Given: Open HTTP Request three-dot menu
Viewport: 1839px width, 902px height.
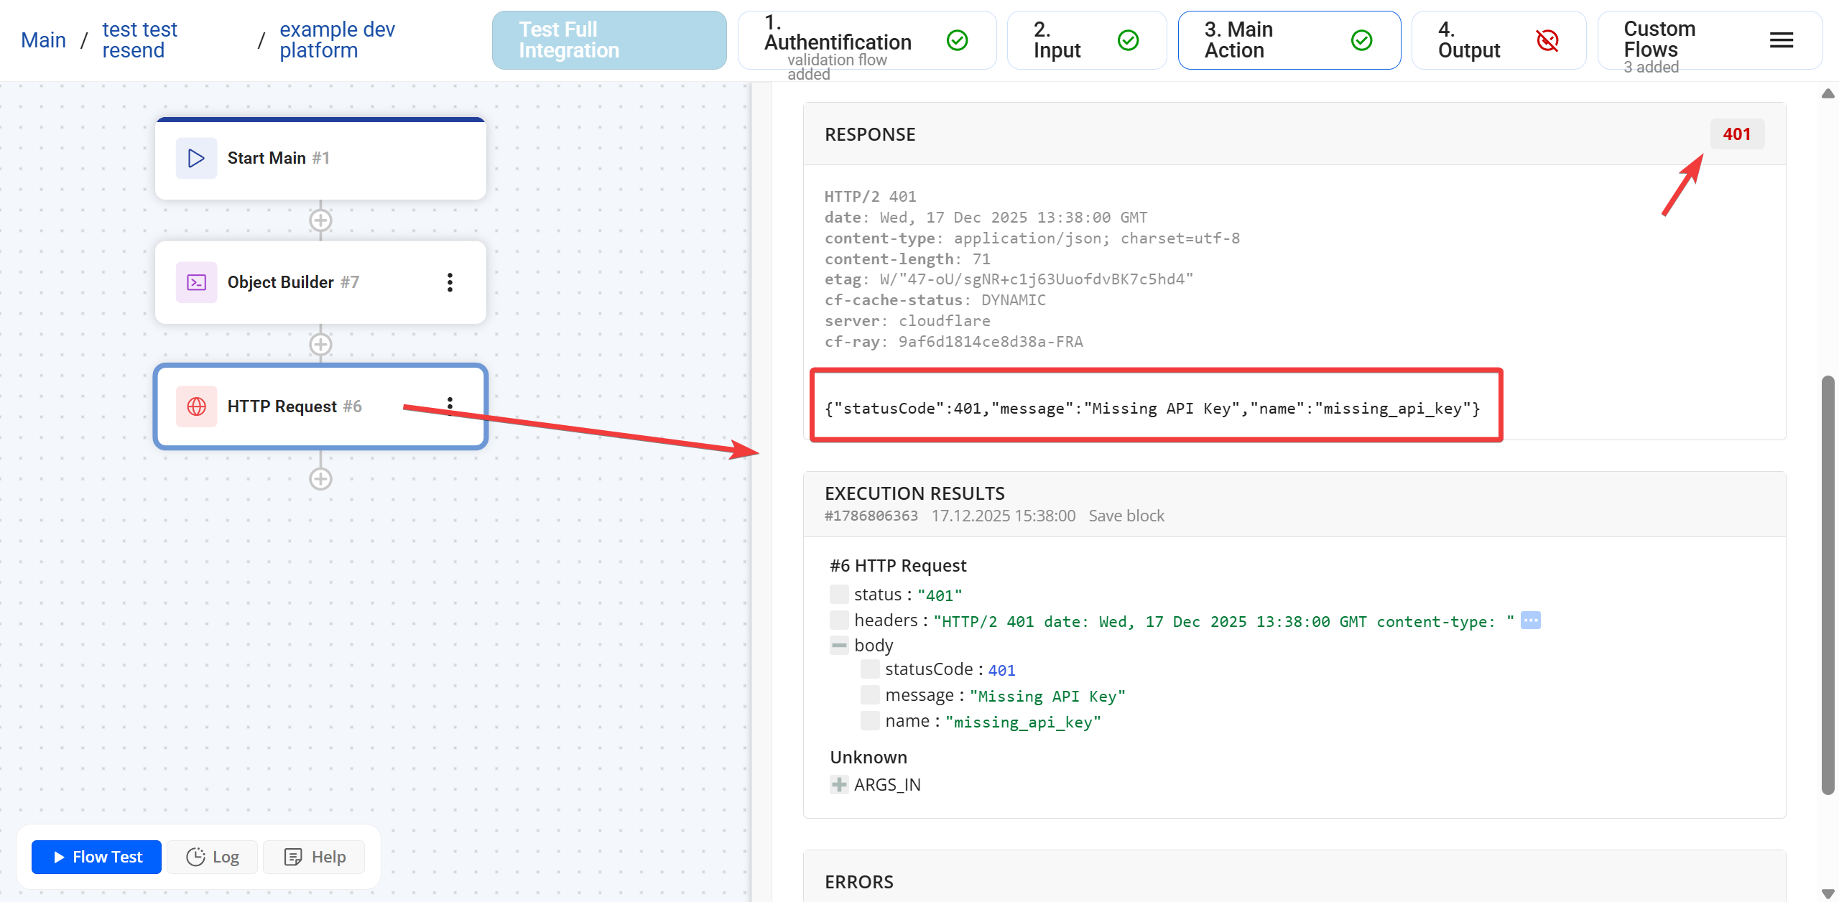Looking at the screenshot, I should click(450, 406).
